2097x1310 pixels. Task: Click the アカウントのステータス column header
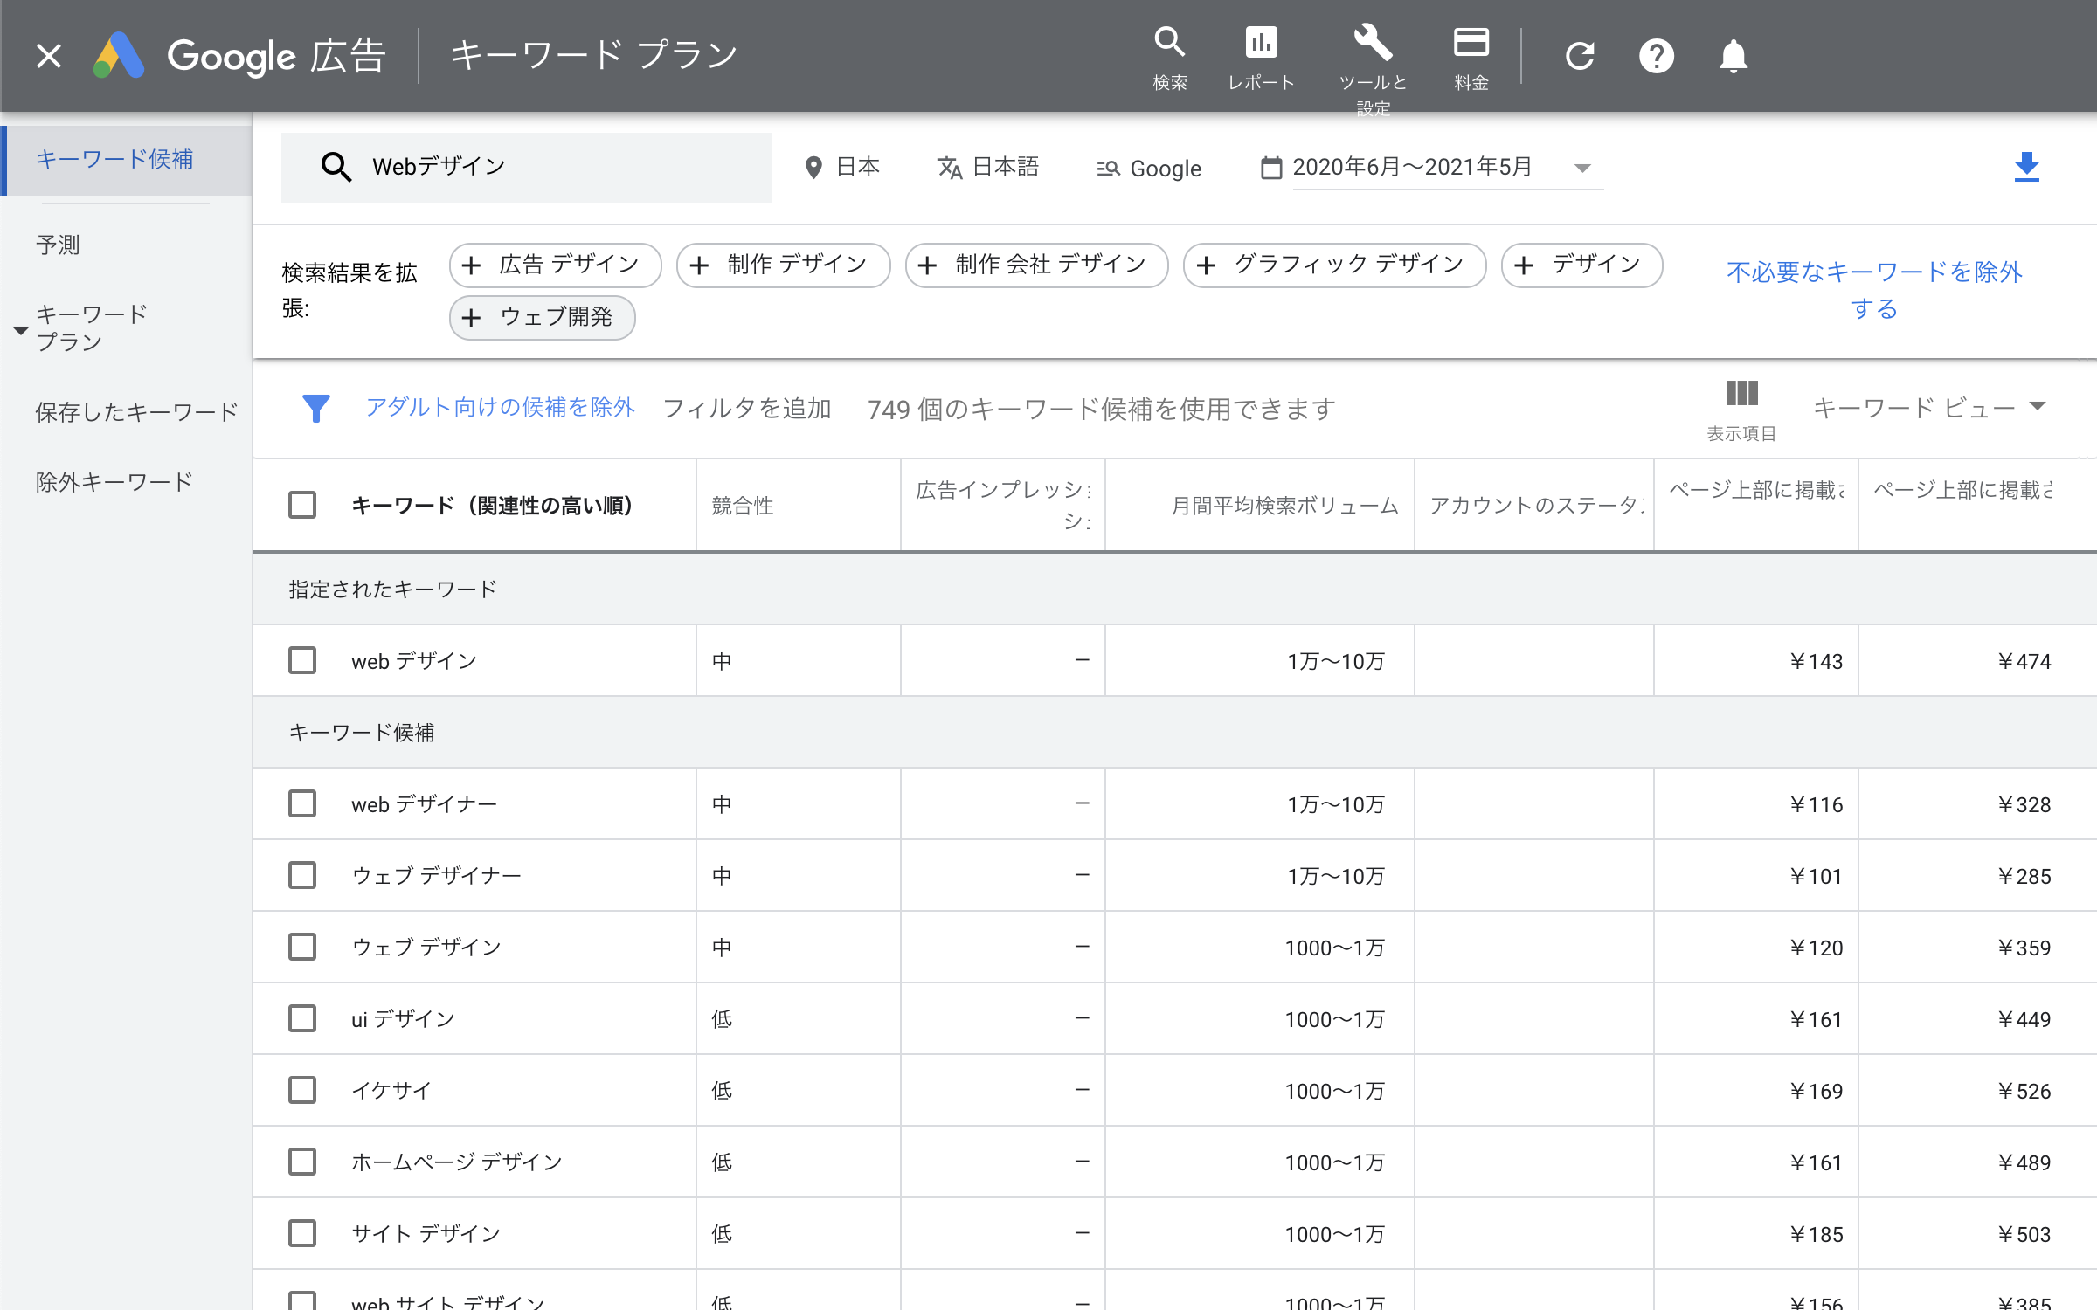[x=1537, y=506]
